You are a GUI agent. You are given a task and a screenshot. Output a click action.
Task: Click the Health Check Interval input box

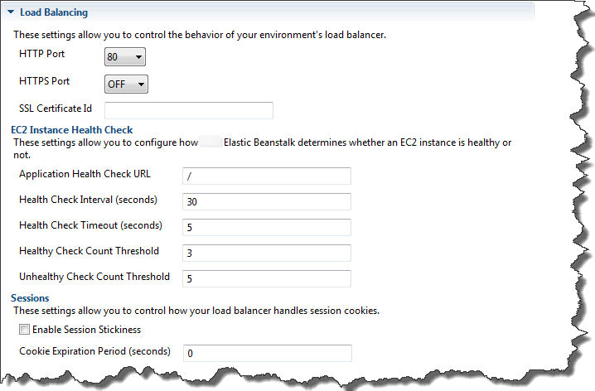[267, 201]
